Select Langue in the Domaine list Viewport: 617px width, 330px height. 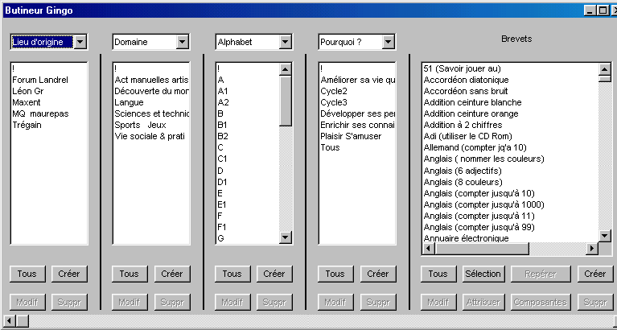click(130, 102)
